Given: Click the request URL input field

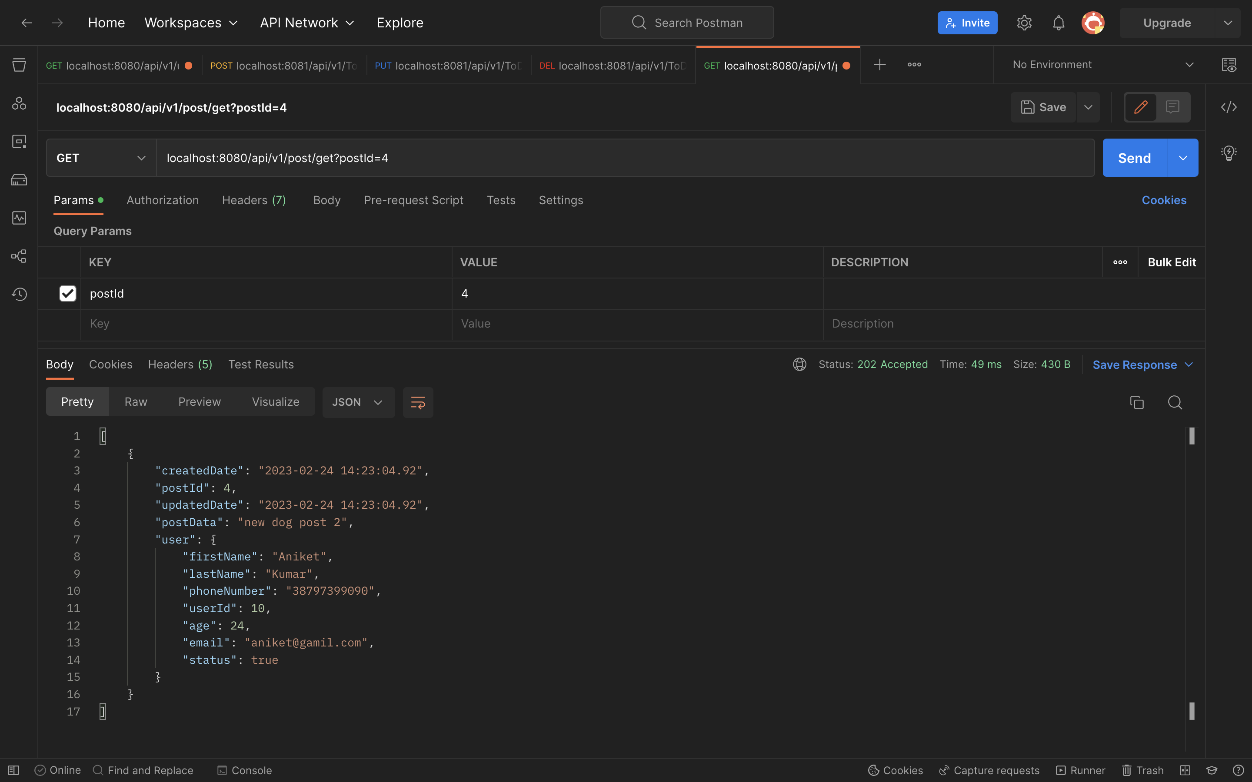Looking at the screenshot, I should coord(621,158).
